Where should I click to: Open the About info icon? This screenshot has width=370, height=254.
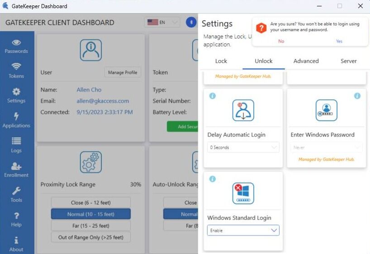point(16,240)
